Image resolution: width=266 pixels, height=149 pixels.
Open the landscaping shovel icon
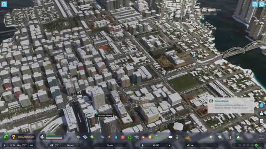point(177,137)
